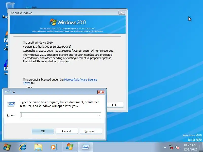Viewport: 203px width, 152px height.
Task: Show hidden tray icons arrow
Action: [165, 147]
